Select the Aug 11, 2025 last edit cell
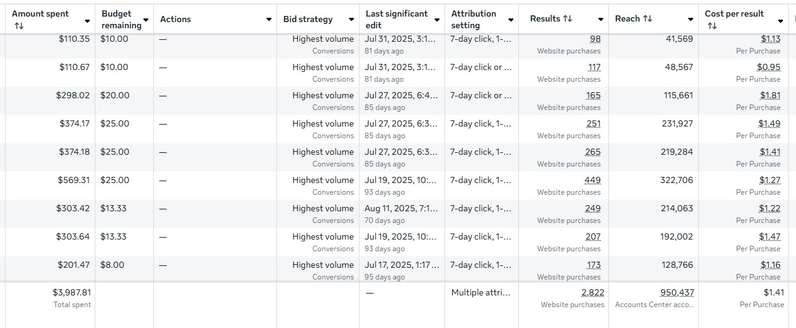Image resolution: width=796 pixels, height=328 pixels. 401,208
